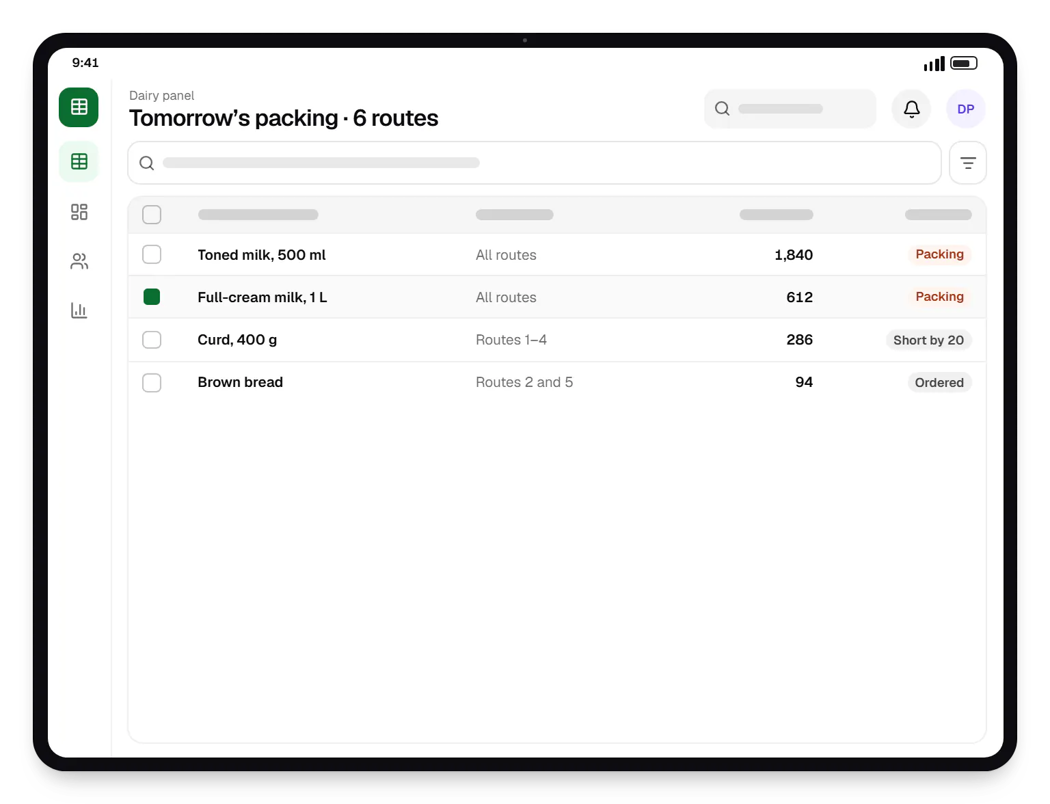Check the Brown bread row checkbox

(152, 382)
